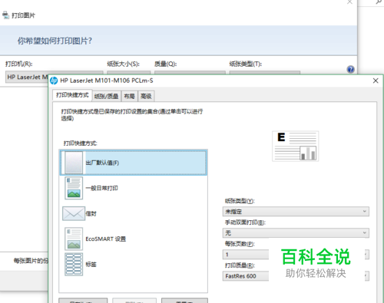The height and width of the screenshot is (303, 384).
Task: Click the 一般日常打印 label text
Action: click(101, 188)
